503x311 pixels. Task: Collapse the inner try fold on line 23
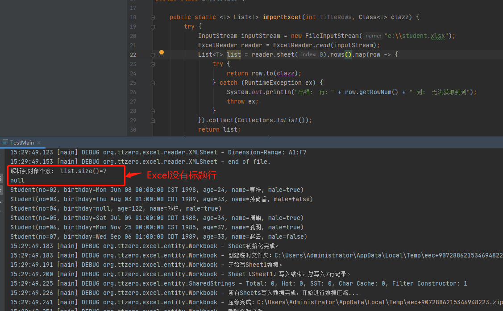[153, 64]
